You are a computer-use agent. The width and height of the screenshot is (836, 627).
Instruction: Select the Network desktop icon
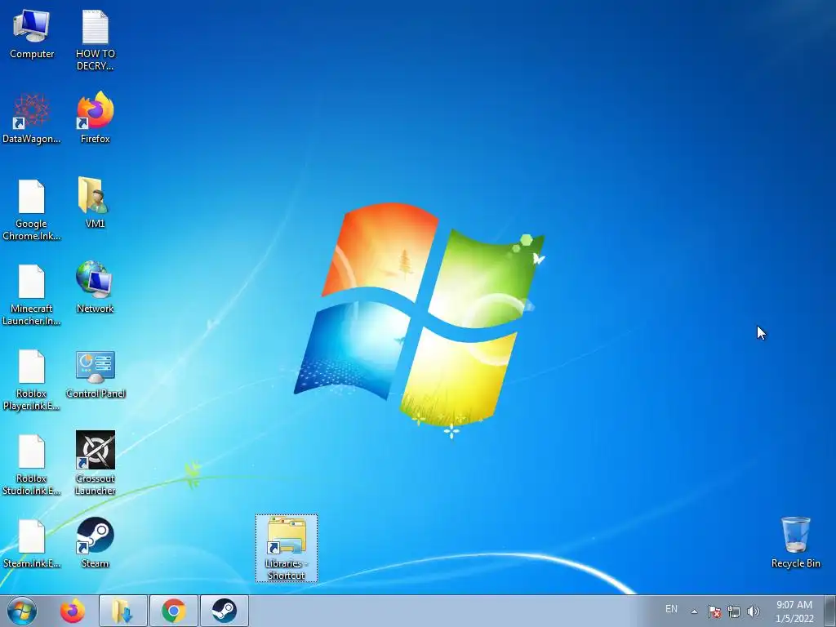tap(95, 287)
